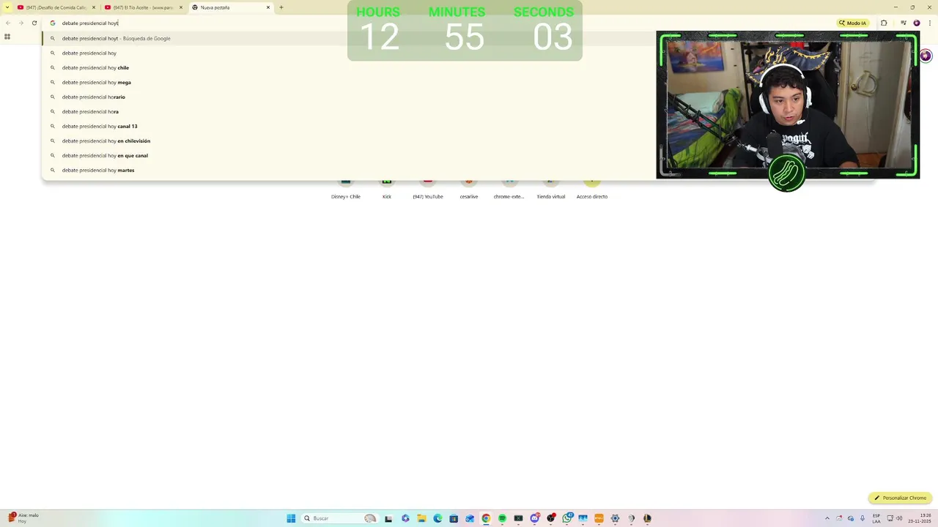Switch ESP LAA keyboard language
The height and width of the screenshot is (527, 938).
coord(876,518)
